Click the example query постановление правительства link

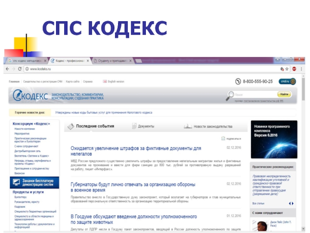(x=263, y=101)
